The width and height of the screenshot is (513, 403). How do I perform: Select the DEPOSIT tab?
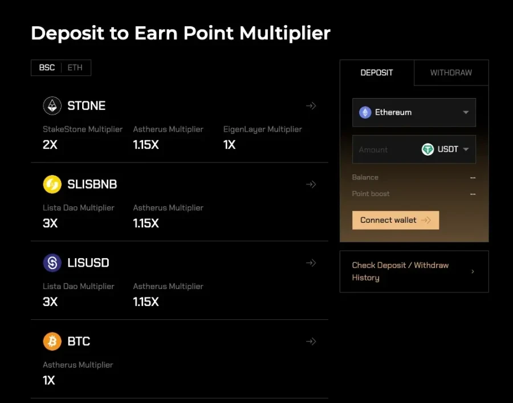pos(377,72)
